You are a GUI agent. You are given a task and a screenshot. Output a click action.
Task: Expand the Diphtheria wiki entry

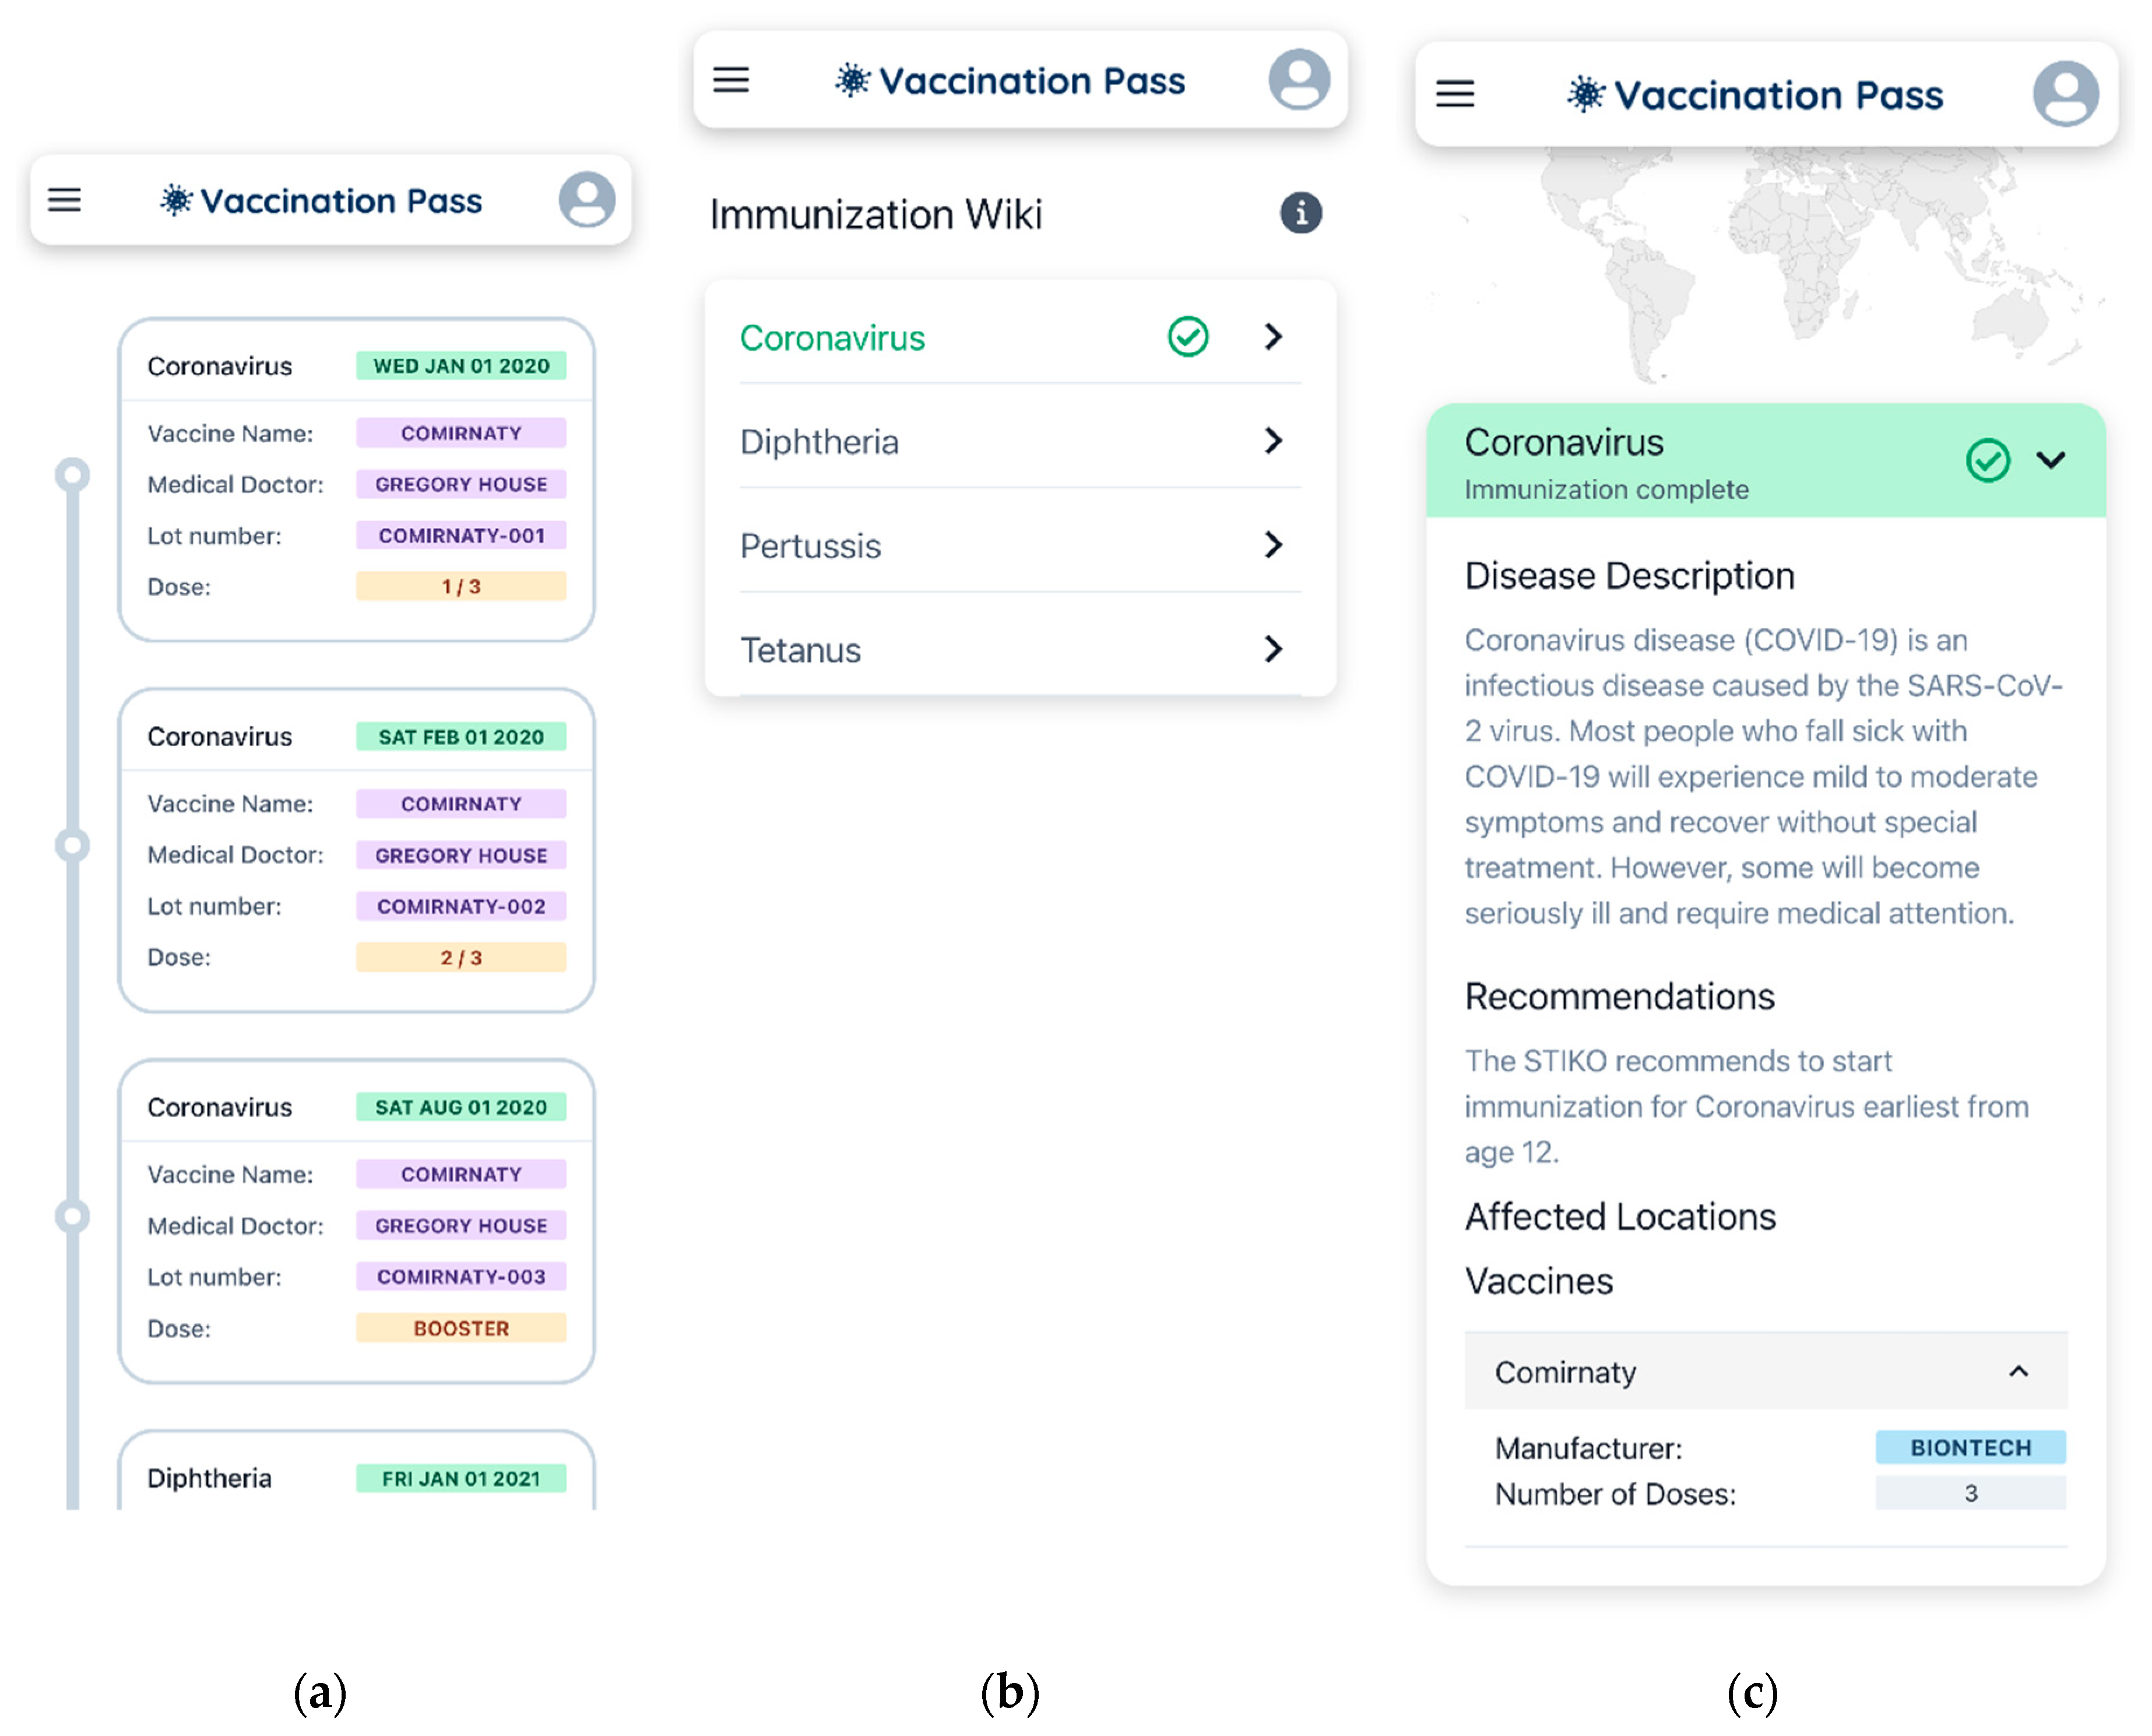[1273, 441]
